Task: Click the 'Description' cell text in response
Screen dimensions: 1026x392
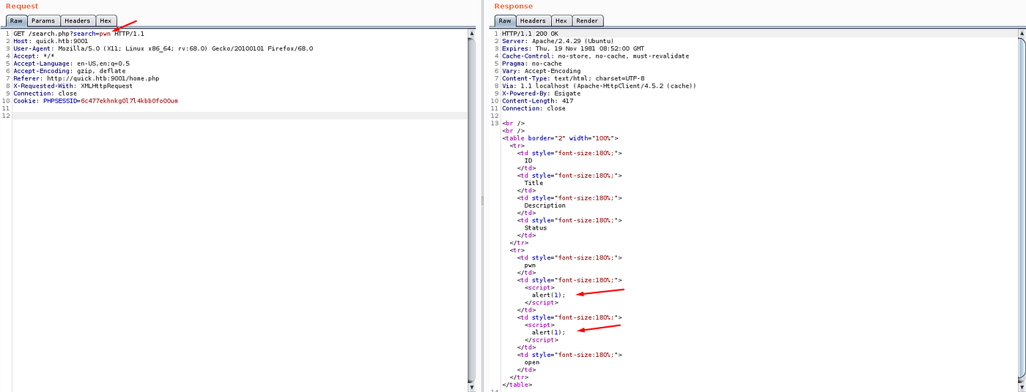Action: pyautogui.click(x=545, y=206)
